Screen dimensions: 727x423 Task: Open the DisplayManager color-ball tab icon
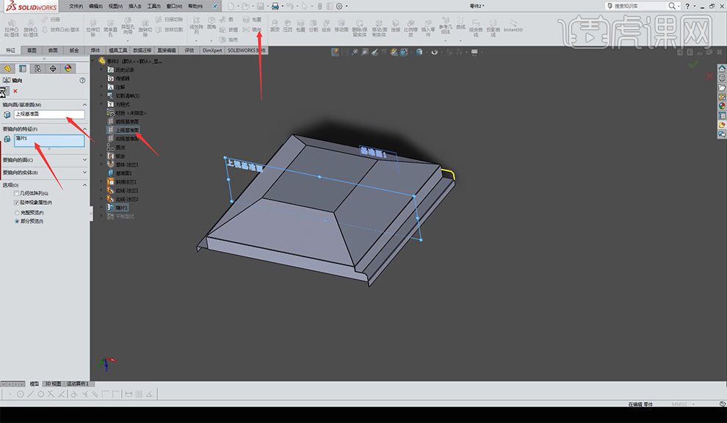68,68
